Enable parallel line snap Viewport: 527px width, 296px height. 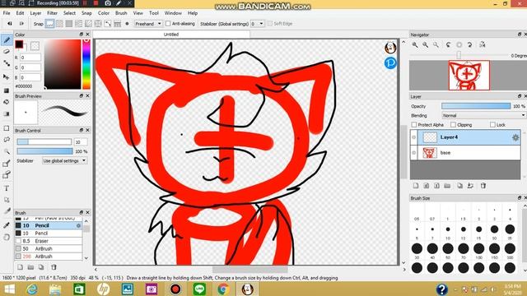59,24
